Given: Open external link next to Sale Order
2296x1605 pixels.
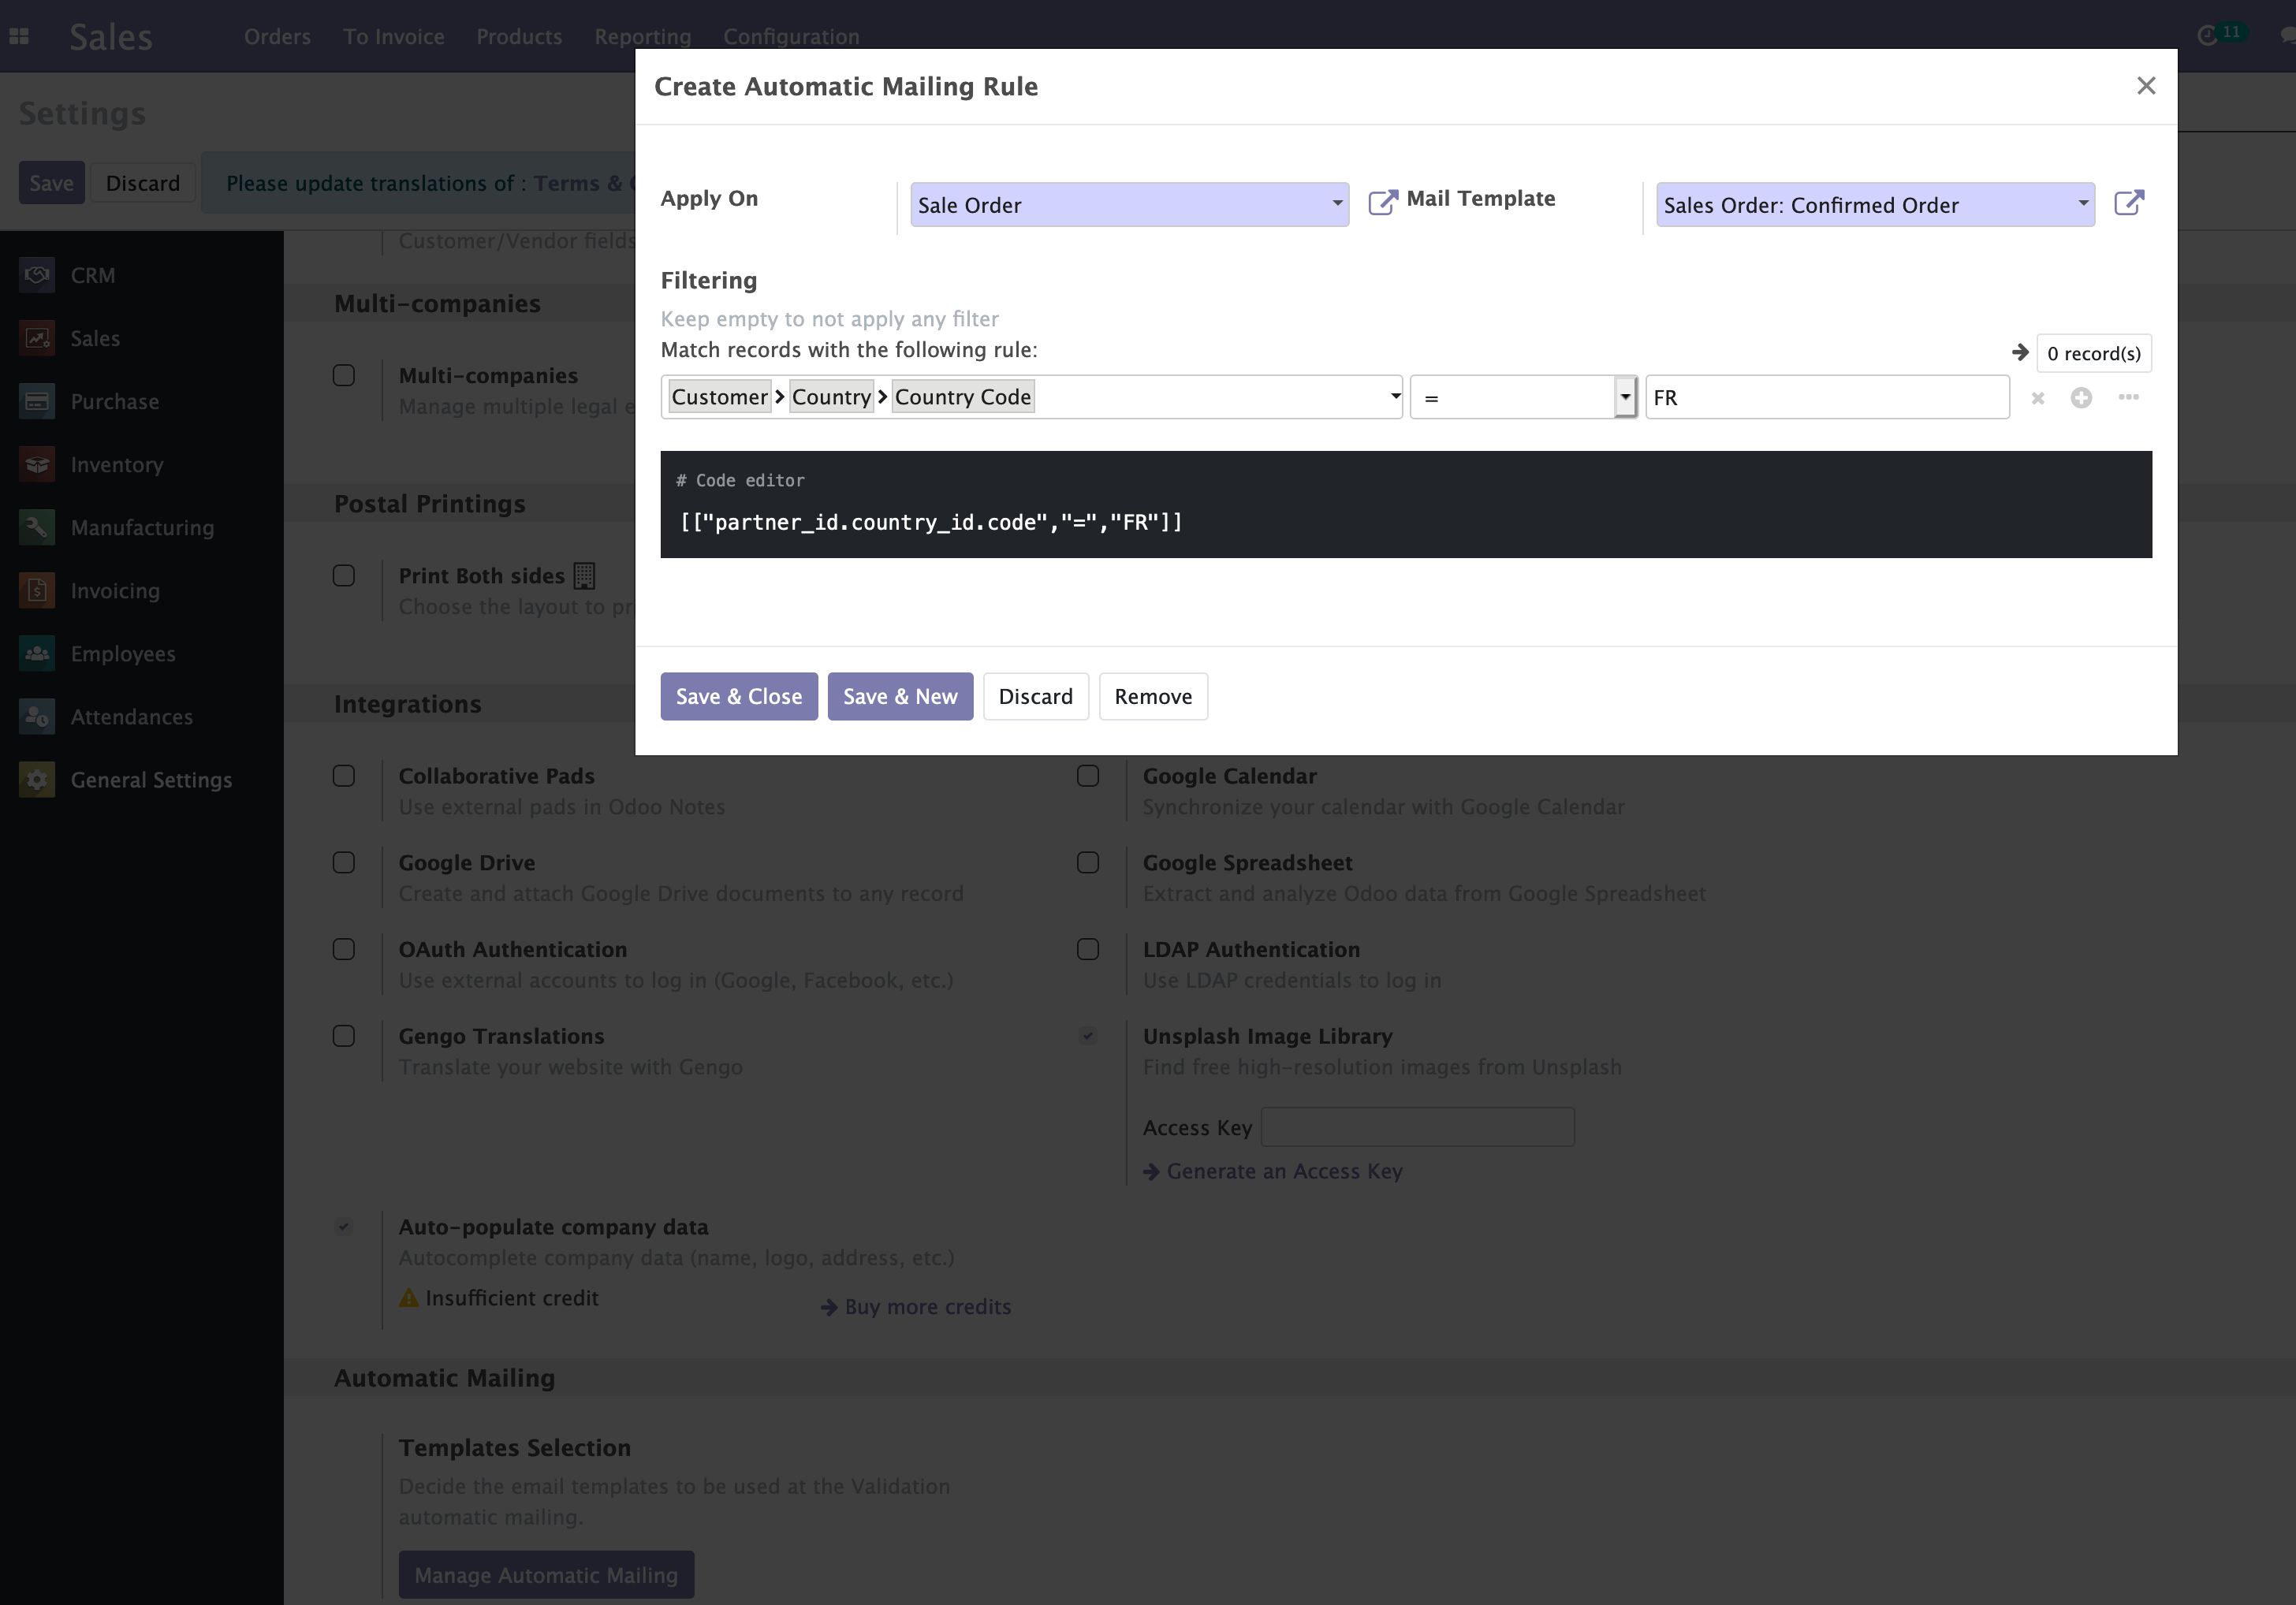Looking at the screenshot, I should pos(1382,203).
